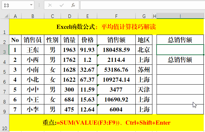Select cell with name 小南
Screen dimensions: 205x132
pyautogui.click(x=33, y=70)
